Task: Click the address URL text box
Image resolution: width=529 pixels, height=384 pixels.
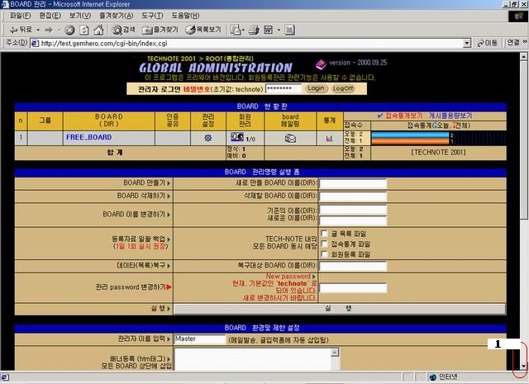Action: tap(251, 43)
